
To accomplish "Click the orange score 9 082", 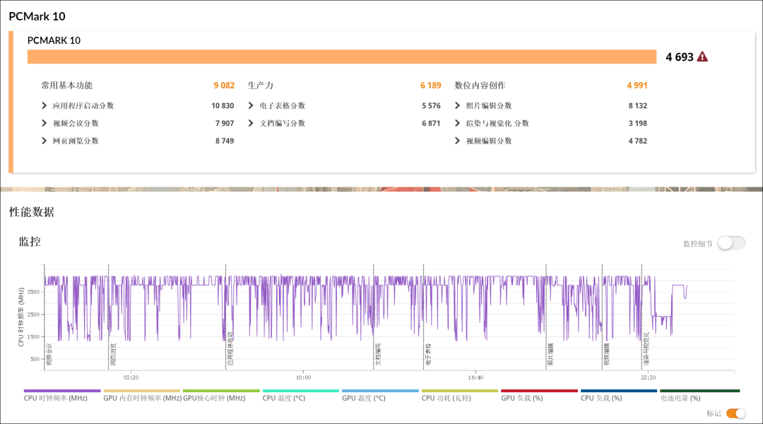I will [x=224, y=86].
